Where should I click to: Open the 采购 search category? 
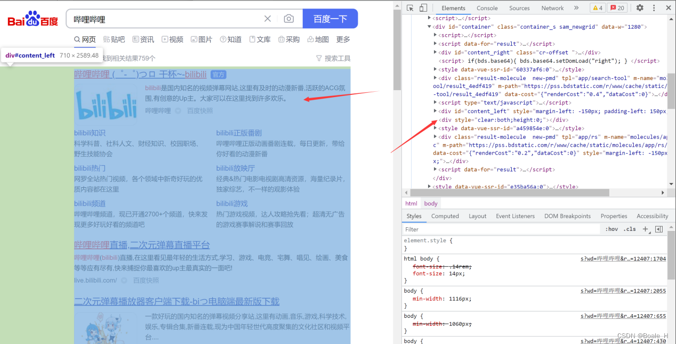tap(289, 39)
